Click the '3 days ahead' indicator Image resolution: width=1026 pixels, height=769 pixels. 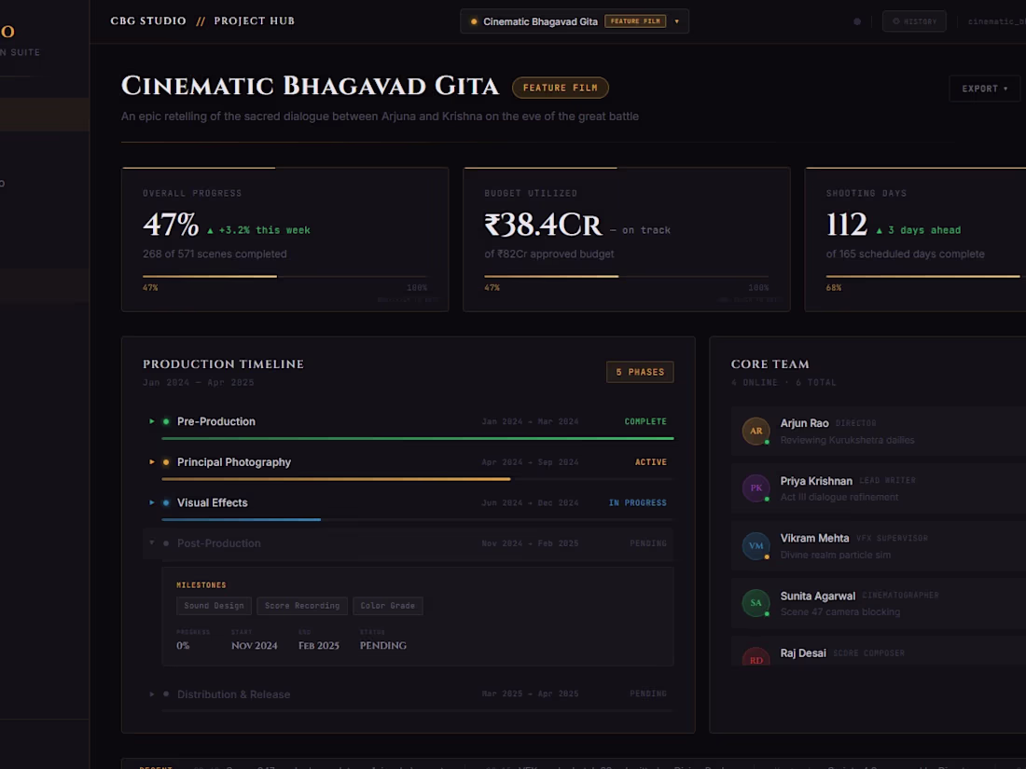919,230
